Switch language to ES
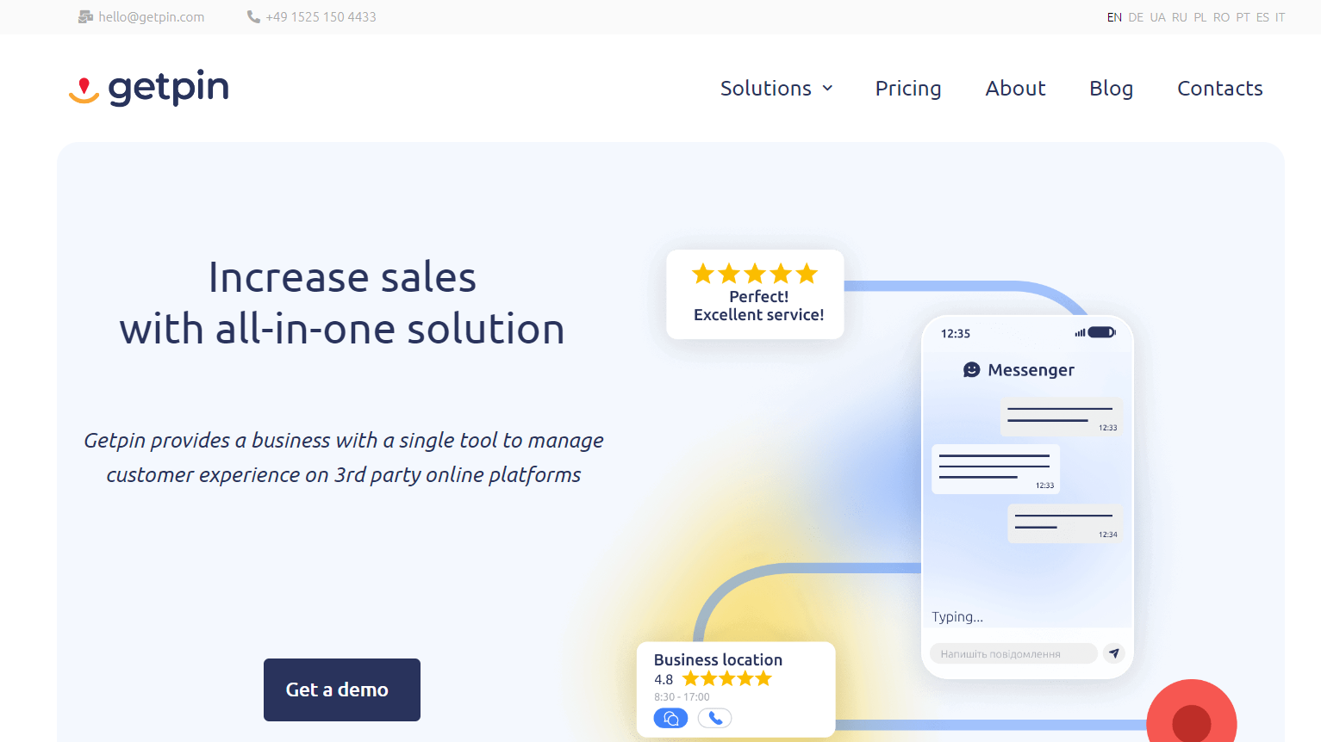 [x=1262, y=17]
